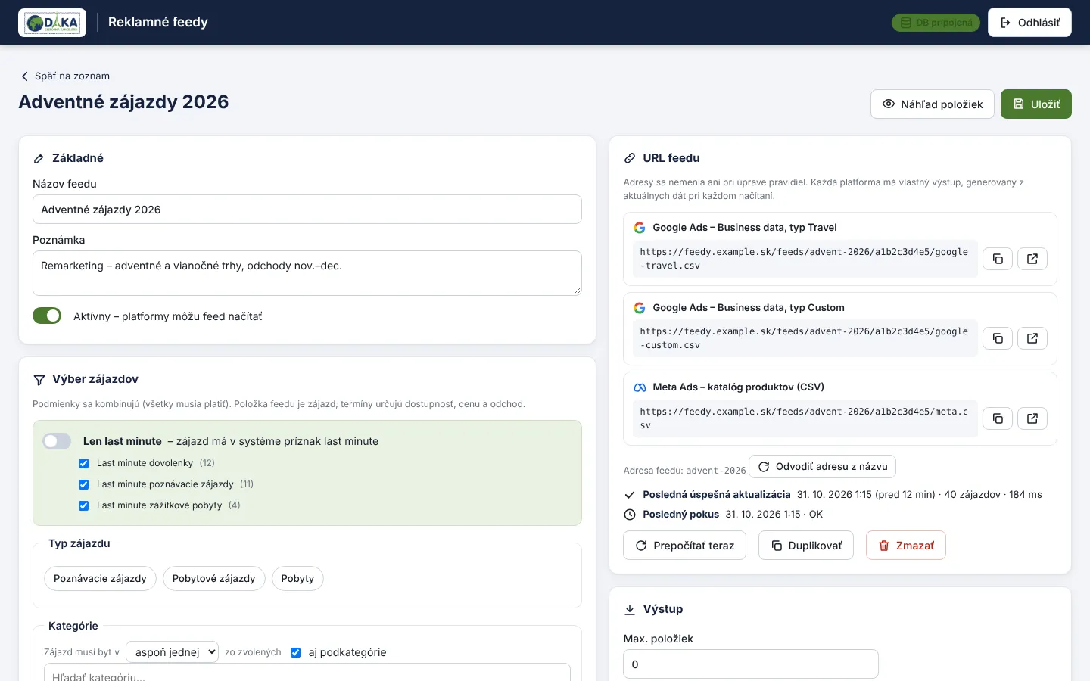The height and width of the screenshot is (681, 1090).
Task: Click the Adresa feedu advent-2026 text
Action: 684,471
